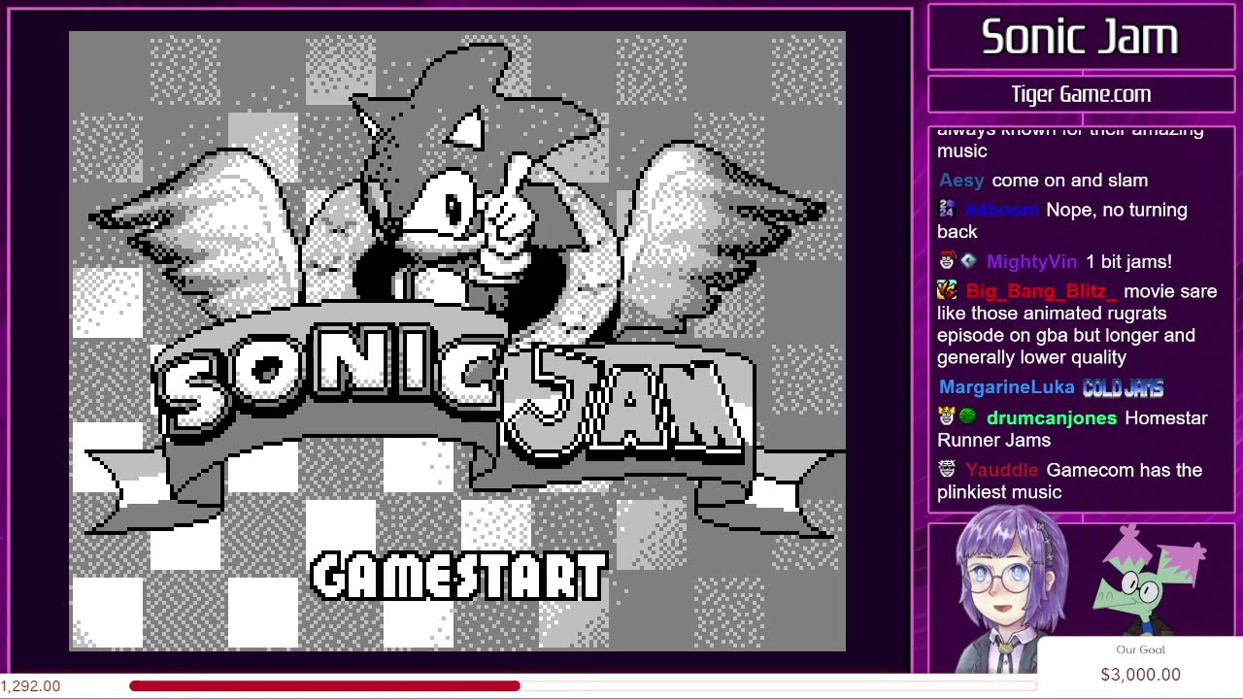Click the badge icon next to k4boom

click(947, 210)
